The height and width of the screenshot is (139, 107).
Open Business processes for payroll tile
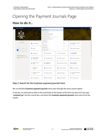[36, 63]
